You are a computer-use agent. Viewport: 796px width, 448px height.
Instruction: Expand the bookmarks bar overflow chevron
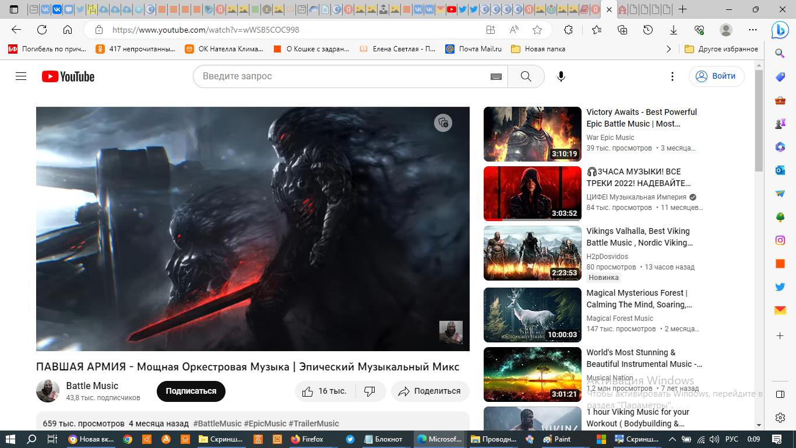(x=668, y=49)
